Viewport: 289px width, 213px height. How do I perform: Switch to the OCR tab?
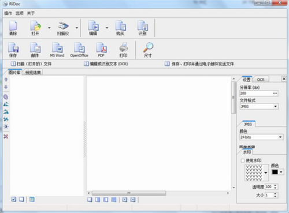(261, 80)
